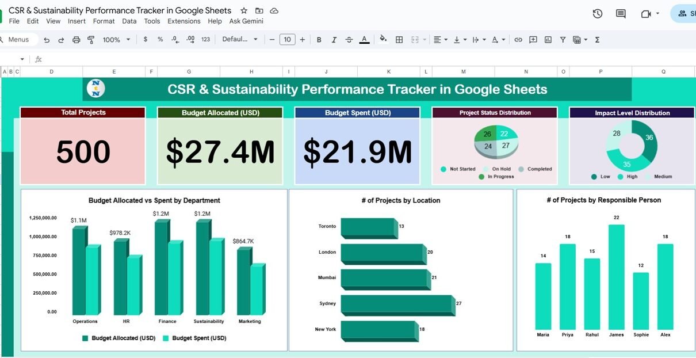Click the create filter icon
The image size is (696, 358).
563,40
